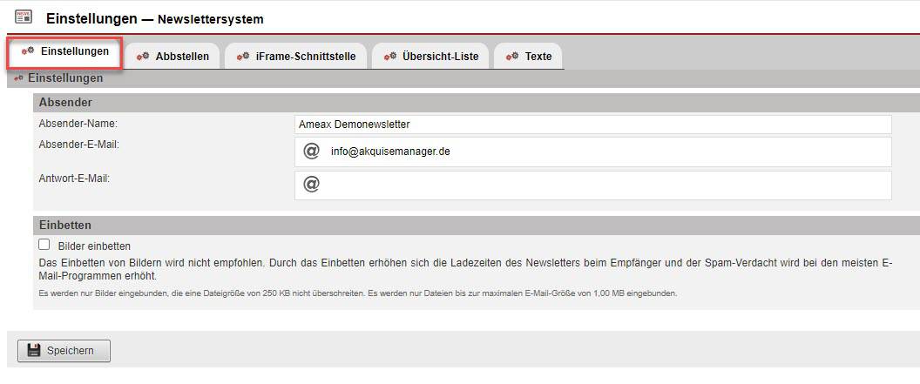This screenshot has height=384, width=920.
Task: Select the highlighted Einstellungen tab
Action: point(74,52)
